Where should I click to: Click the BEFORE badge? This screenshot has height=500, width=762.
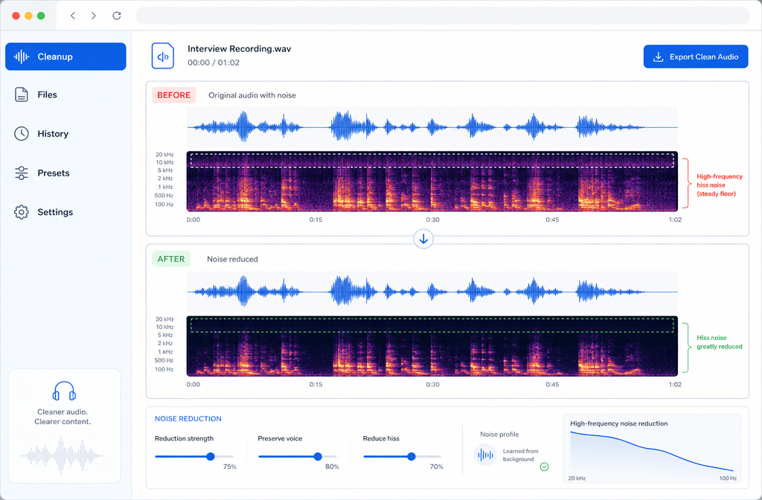(x=174, y=95)
